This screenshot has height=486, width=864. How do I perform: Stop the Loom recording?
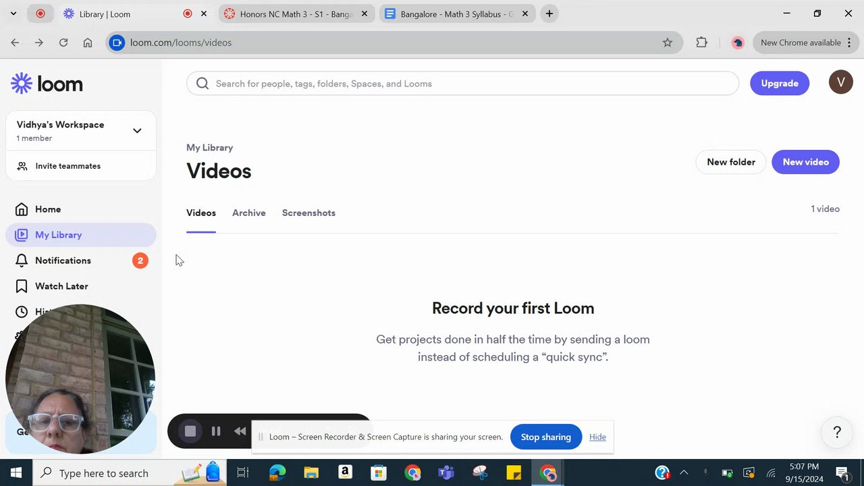[190, 431]
